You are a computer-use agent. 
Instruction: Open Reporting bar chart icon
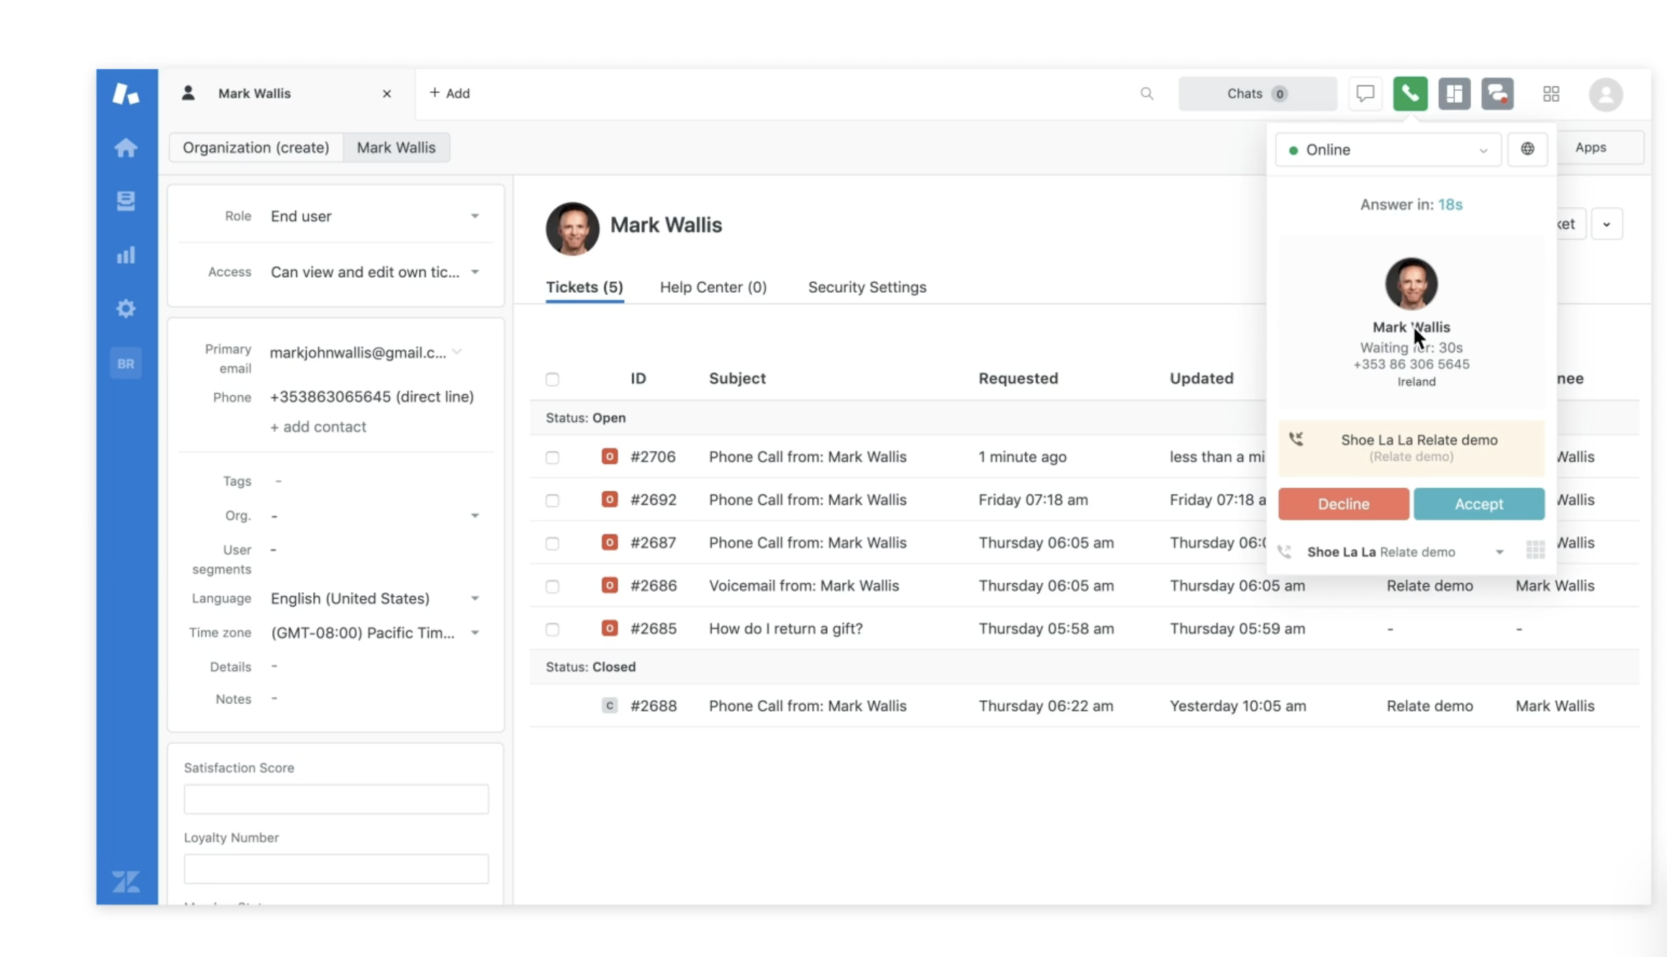126,255
